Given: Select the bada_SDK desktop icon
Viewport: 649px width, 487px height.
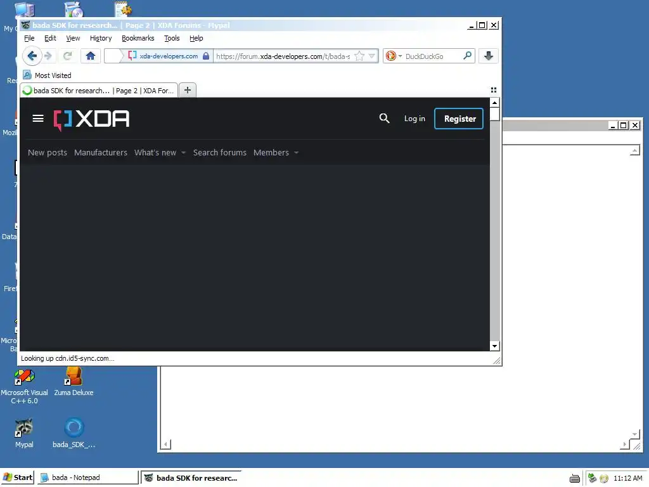Looking at the screenshot, I should 74,434.
